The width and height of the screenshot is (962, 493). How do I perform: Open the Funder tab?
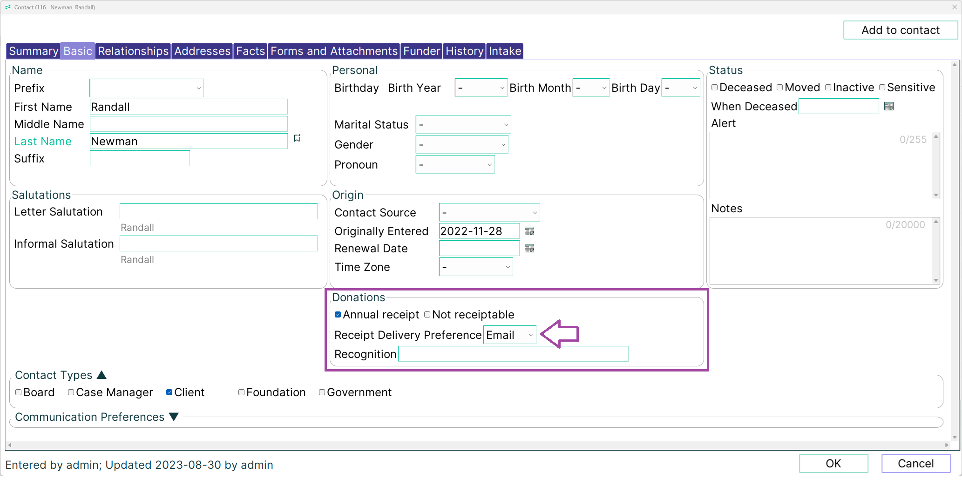pyautogui.click(x=421, y=51)
